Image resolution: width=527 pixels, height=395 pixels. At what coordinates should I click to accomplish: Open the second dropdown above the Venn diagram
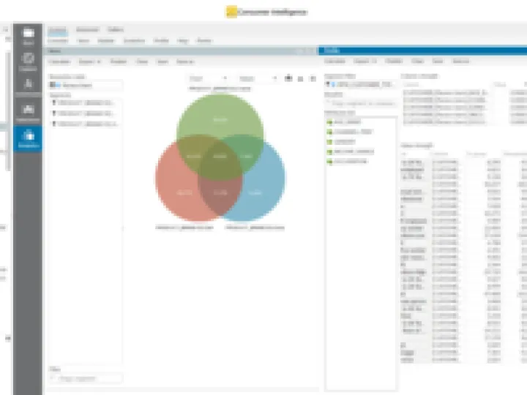[x=258, y=78]
